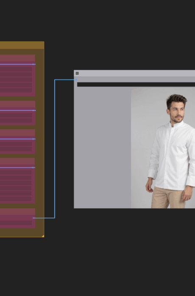Select the orange frame by its header bar

tap(22, 45)
